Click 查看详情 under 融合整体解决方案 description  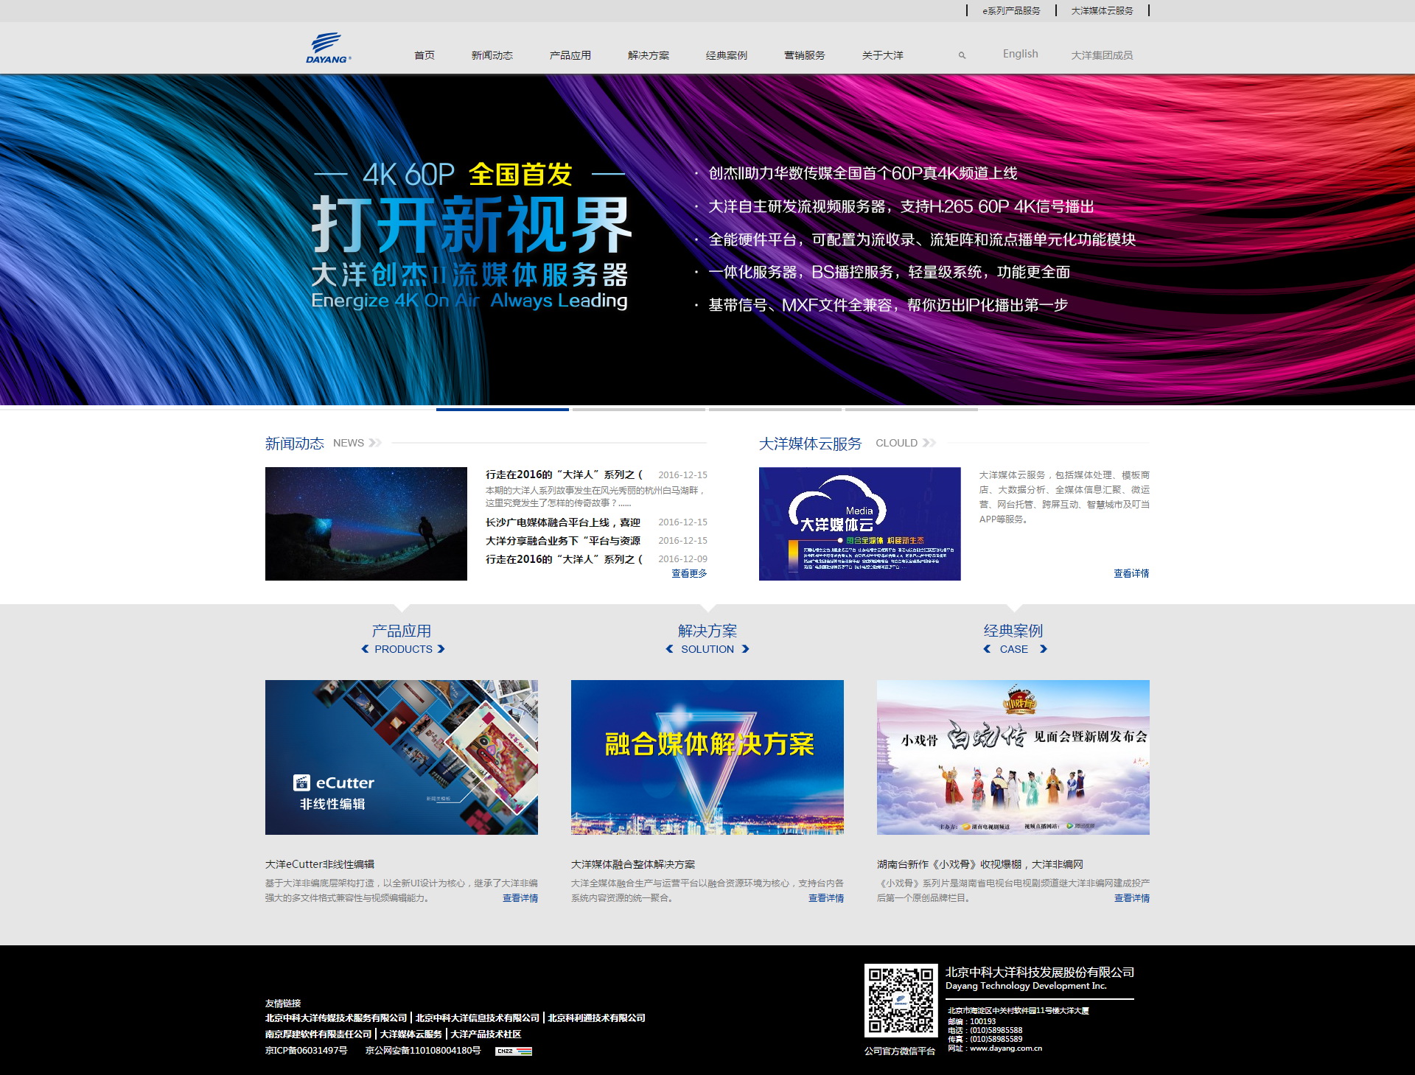(x=826, y=898)
